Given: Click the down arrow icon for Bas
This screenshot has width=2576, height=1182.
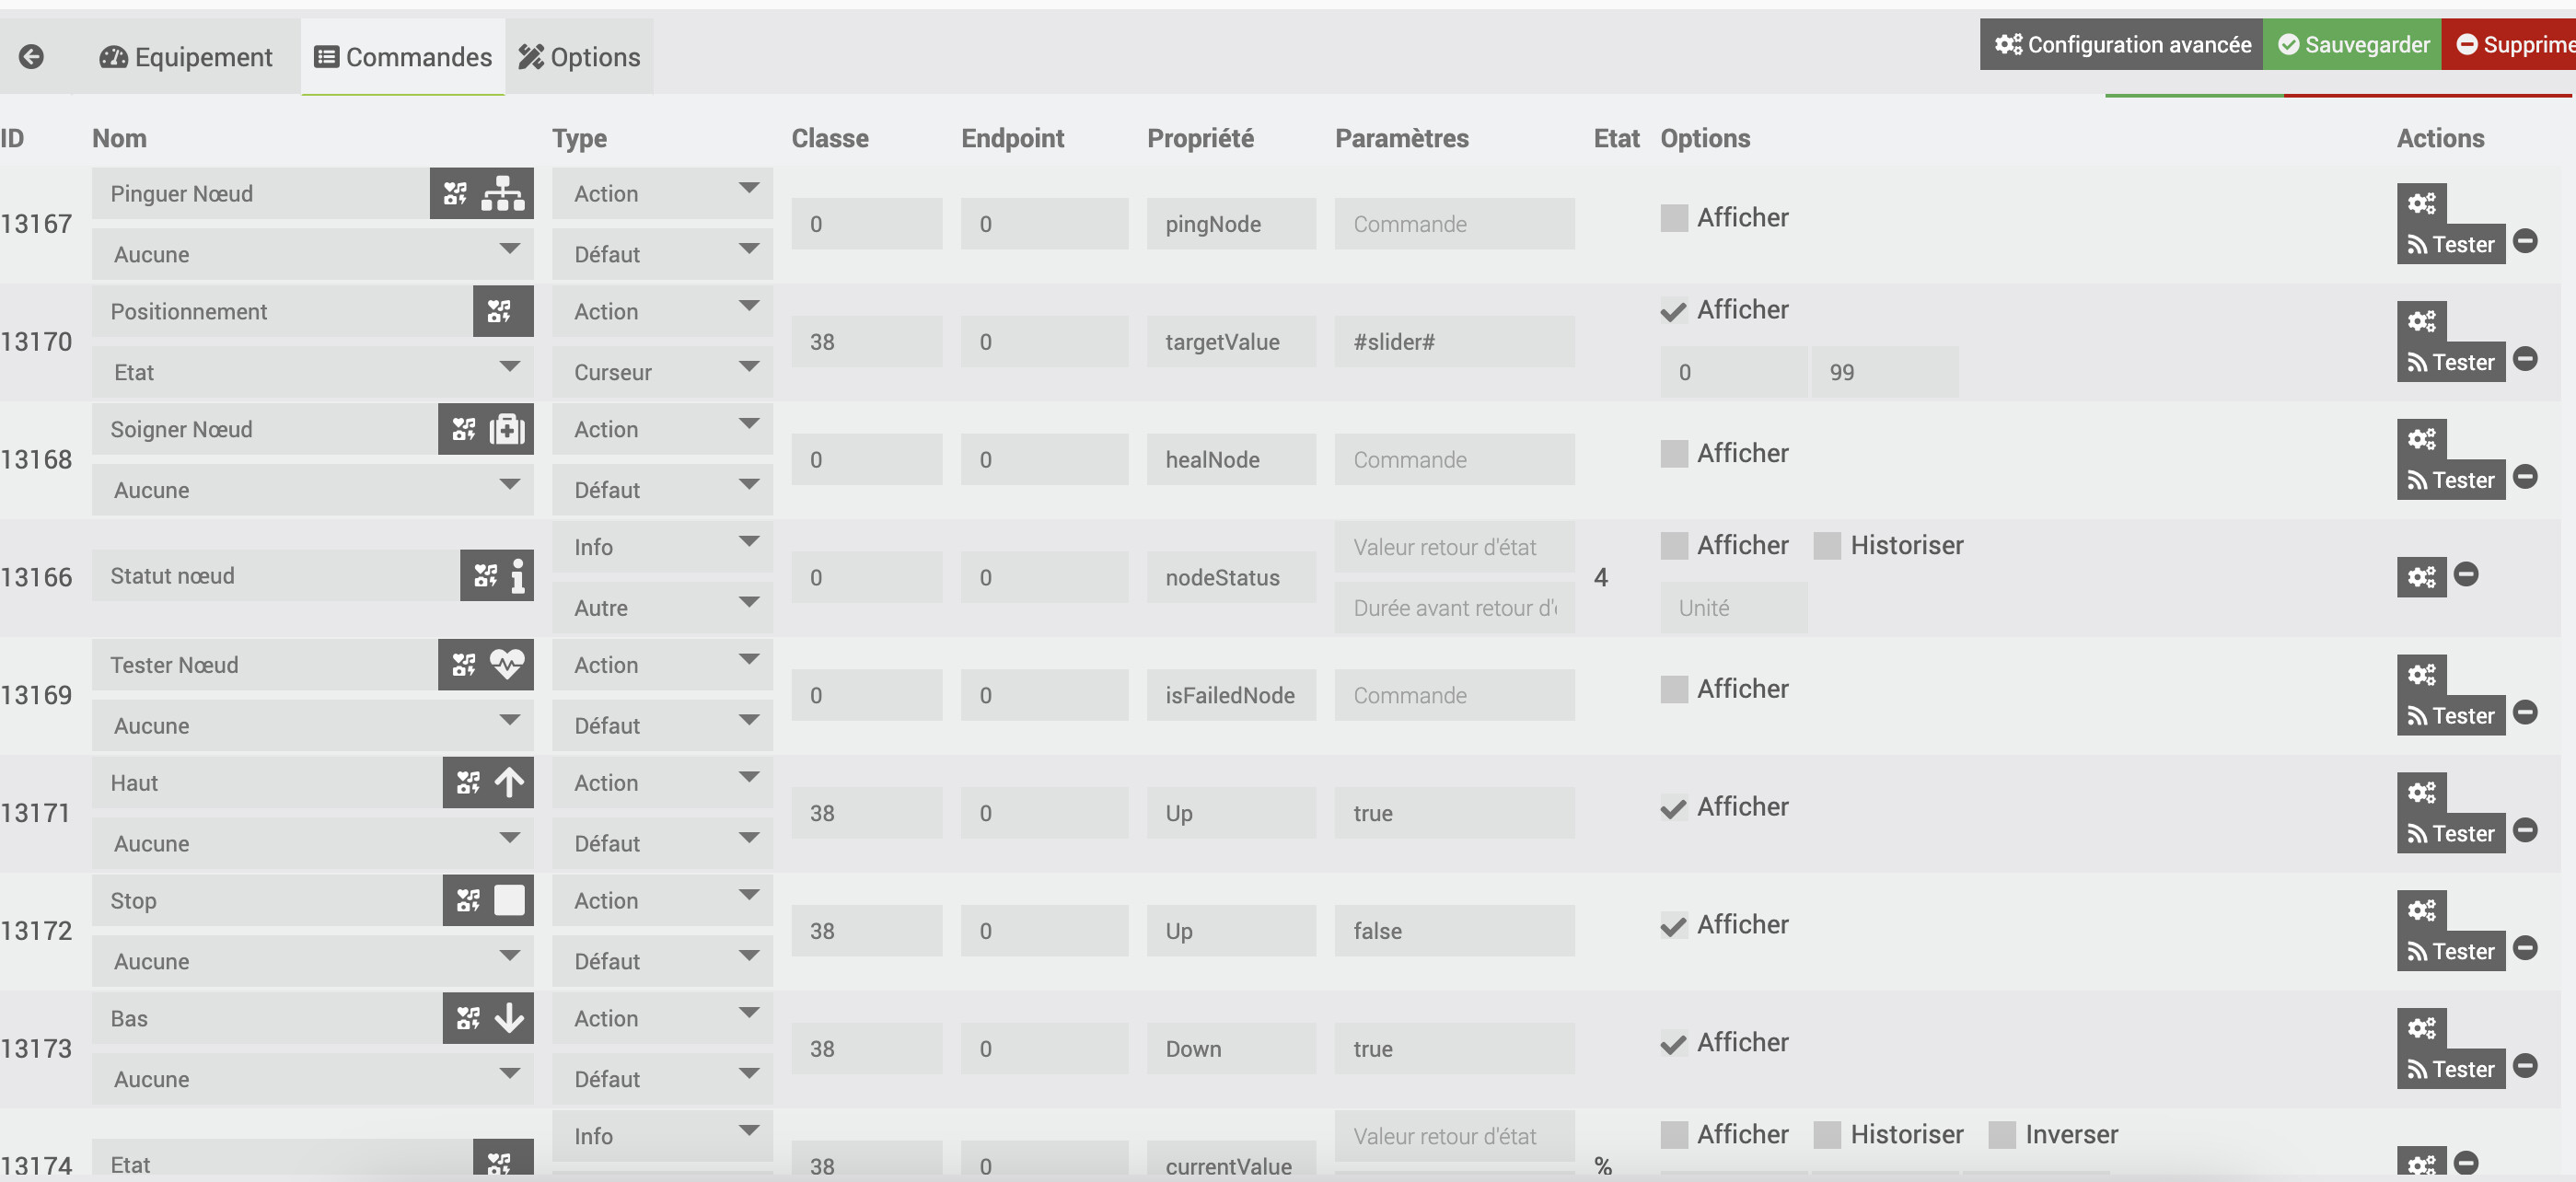Looking at the screenshot, I should tap(509, 1018).
